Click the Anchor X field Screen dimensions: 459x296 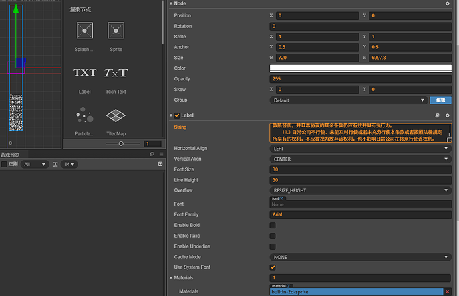pyautogui.click(x=317, y=47)
